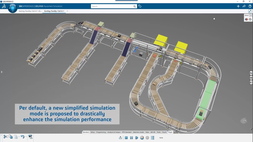Screen dimensions: 253x142
Task: Click the left yellow box in the 3D scene
Action: 160,40
